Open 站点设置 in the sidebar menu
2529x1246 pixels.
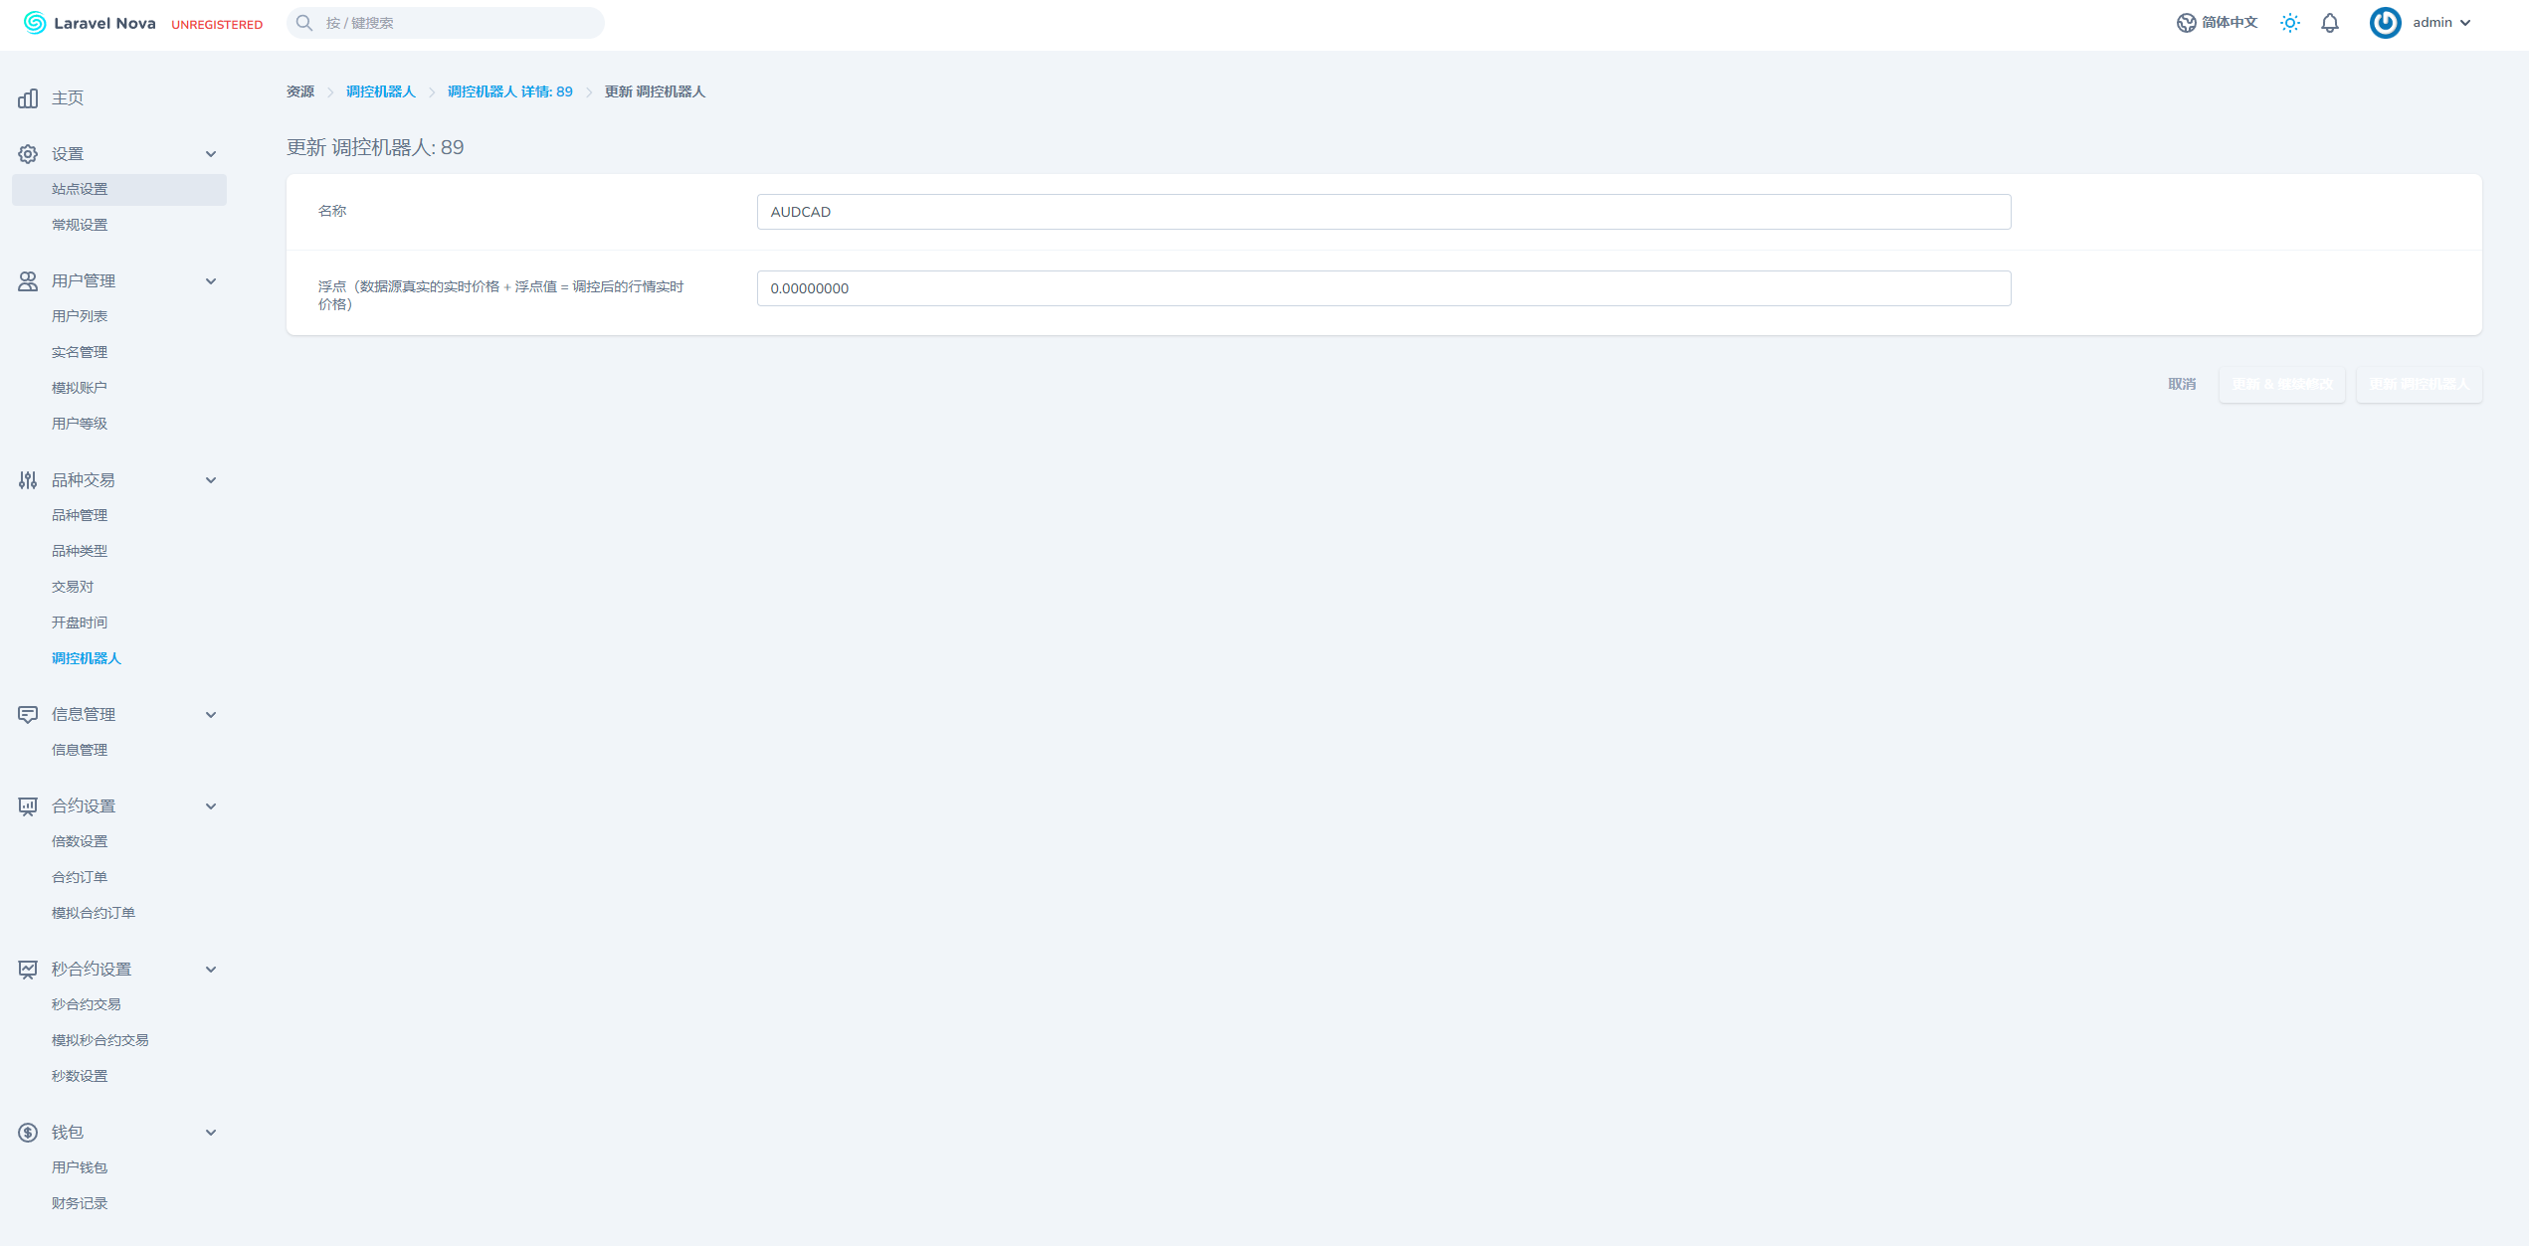point(80,189)
